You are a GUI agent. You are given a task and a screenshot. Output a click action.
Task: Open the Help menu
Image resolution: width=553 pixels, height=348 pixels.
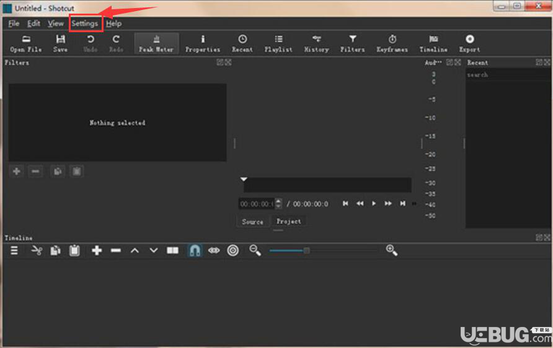click(113, 24)
